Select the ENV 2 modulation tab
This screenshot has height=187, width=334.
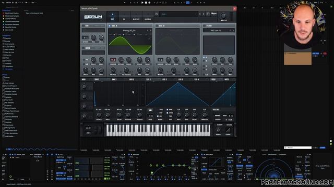(x=114, y=79)
